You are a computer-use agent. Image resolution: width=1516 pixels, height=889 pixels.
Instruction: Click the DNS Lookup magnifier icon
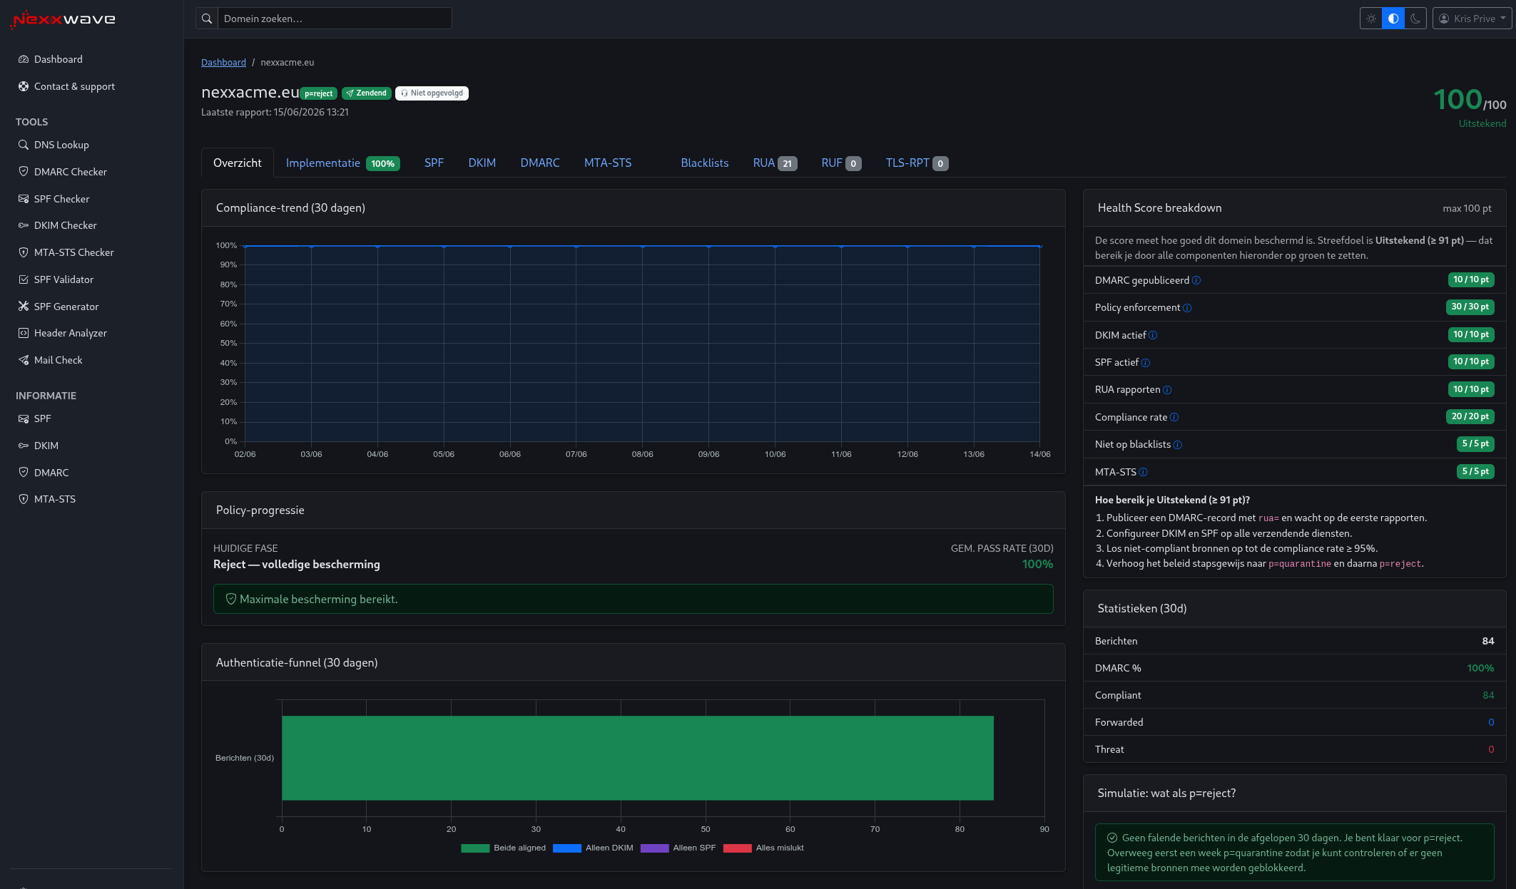click(x=24, y=145)
